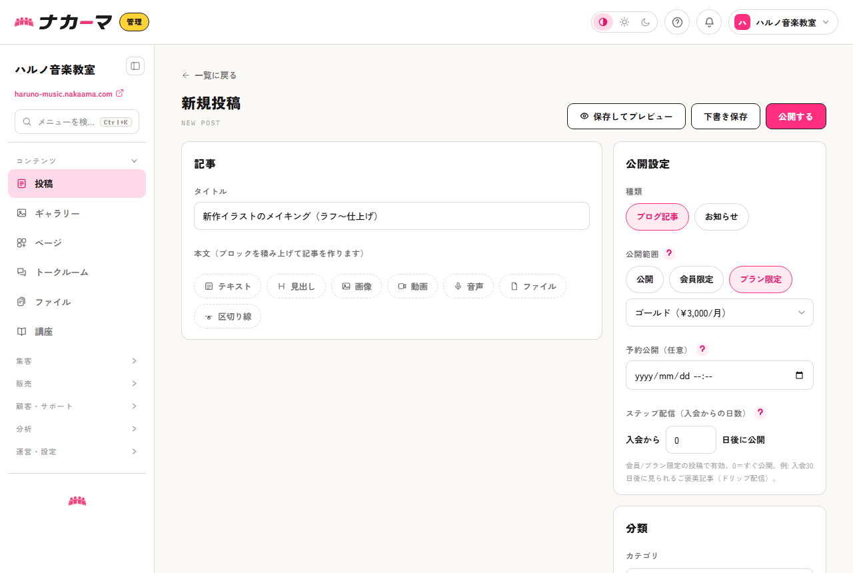Set visibility to 会員限定
Viewport: 853px width, 573px height.
(x=696, y=279)
